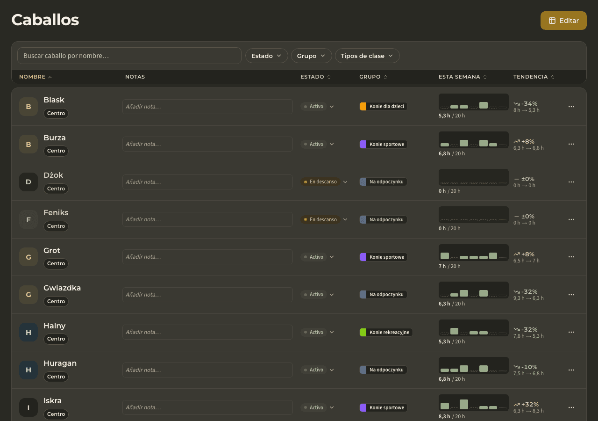Change Halny's Activo status dropdown
Image resolution: width=598 pixels, height=421 pixels.
point(318,332)
